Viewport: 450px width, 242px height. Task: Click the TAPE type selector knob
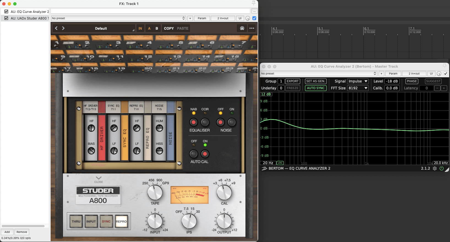pos(155,193)
